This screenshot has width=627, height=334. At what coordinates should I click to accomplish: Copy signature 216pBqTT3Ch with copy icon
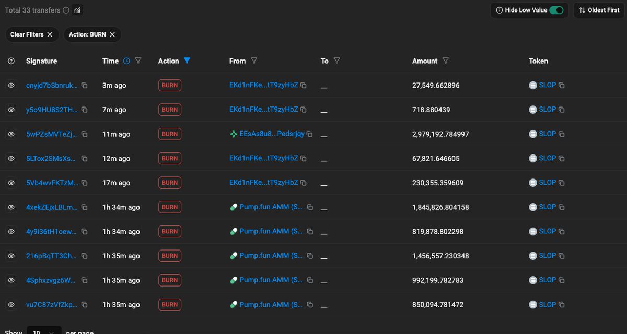pyautogui.click(x=84, y=256)
